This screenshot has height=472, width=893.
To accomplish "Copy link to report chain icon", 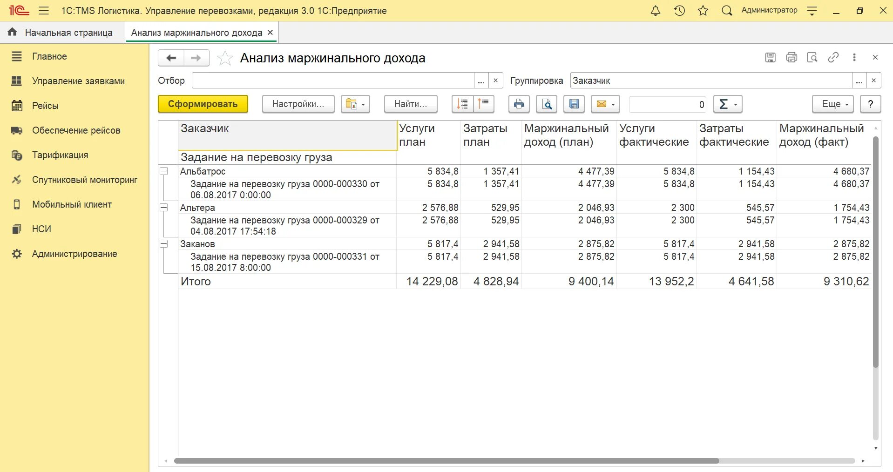I will point(833,57).
